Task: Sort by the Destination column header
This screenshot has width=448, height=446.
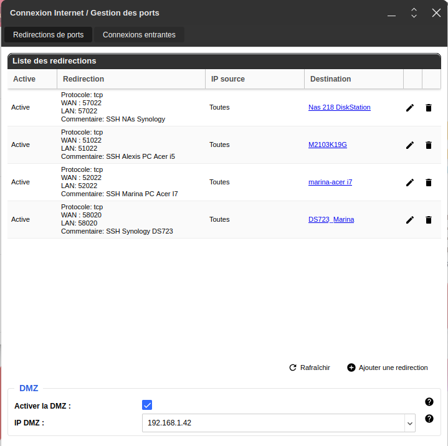Action: pyautogui.click(x=330, y=79)
